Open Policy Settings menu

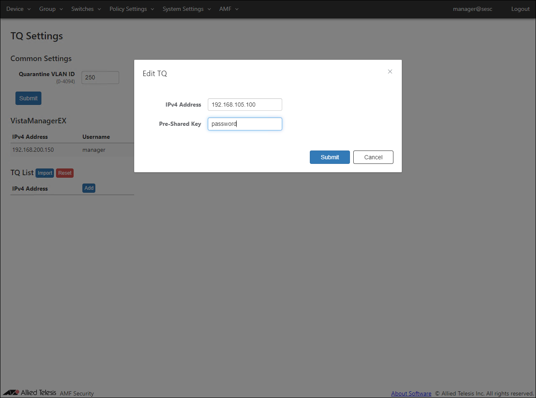tap(132, 9)
